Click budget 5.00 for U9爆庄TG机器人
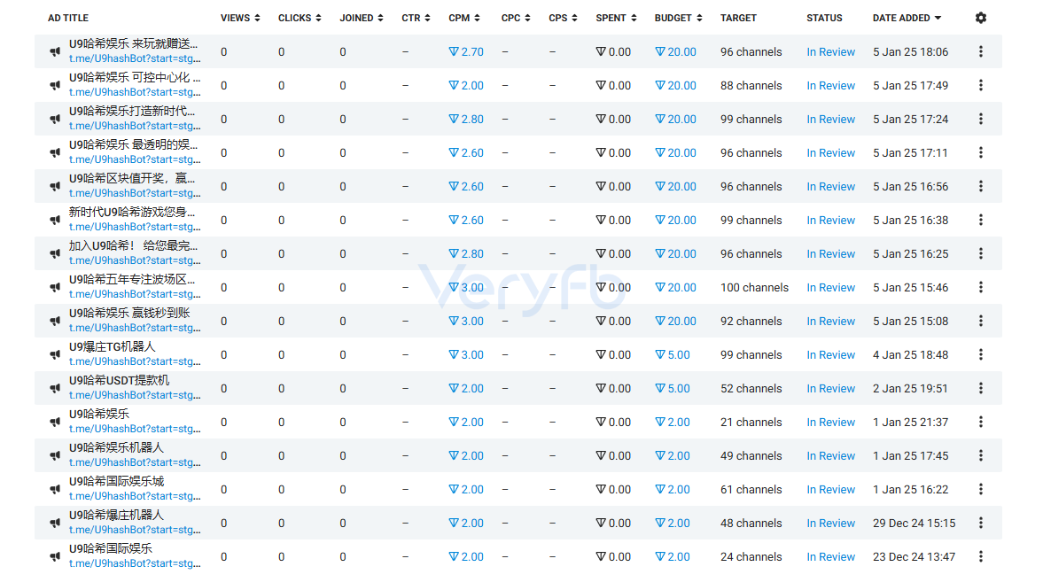1043x582 pixels. pos(673,354)
